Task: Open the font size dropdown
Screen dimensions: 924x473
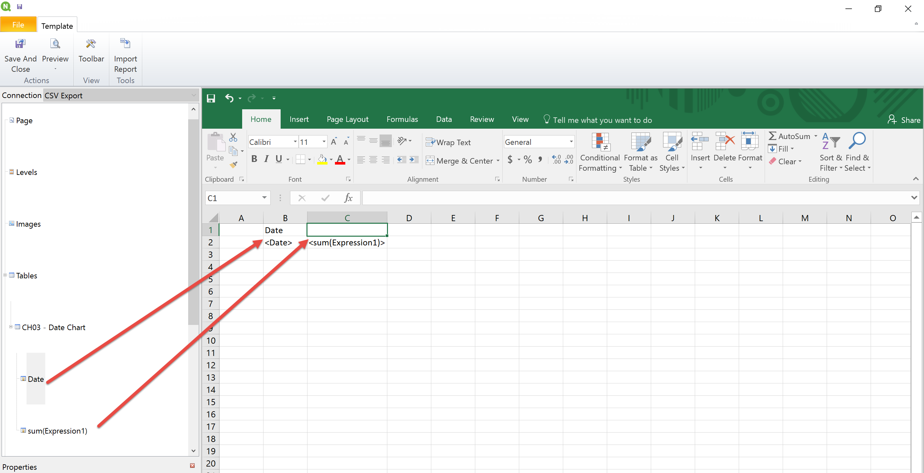Action: point(324,142)
